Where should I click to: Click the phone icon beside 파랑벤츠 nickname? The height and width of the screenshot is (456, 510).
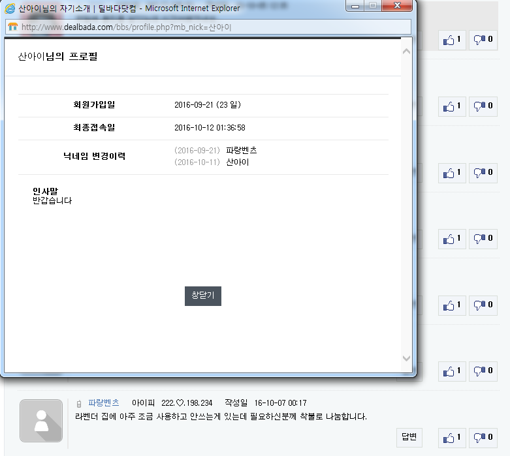[79, 403]
